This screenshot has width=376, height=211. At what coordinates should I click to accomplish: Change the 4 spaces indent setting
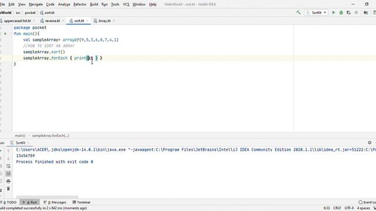coord(364,208)
